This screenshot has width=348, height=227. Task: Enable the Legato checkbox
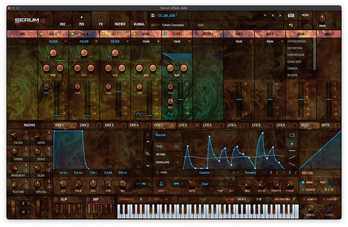coord(303,189)
